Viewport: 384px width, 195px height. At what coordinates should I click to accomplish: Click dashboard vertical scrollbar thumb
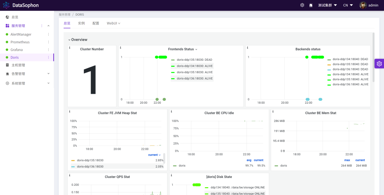(373, 57)
